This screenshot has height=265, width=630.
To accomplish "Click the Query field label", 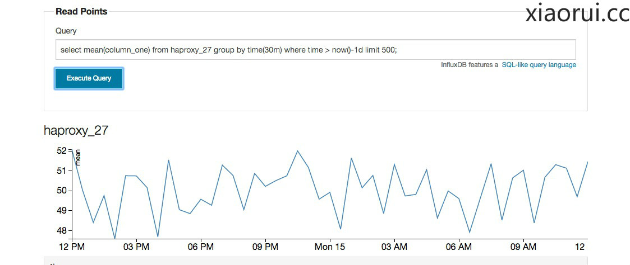I will 66,31.
